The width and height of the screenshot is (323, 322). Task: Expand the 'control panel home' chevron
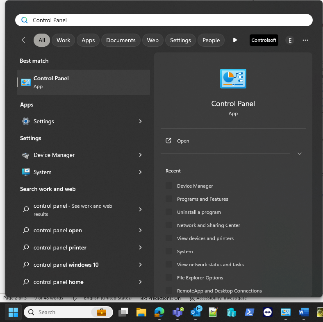[x=141, y=282]
